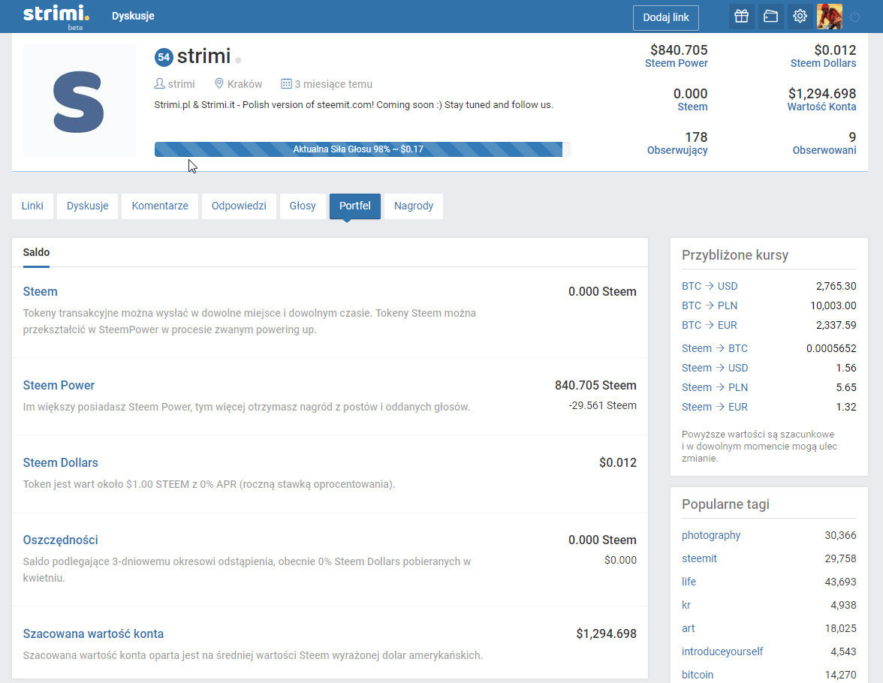
Task: Open the Nagrody tab
Action: (x=413, y=206)
